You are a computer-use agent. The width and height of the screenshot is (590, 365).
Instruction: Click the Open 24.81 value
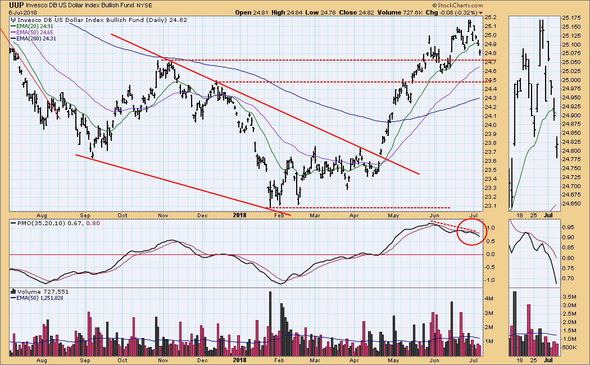click(x=252, y=12)
